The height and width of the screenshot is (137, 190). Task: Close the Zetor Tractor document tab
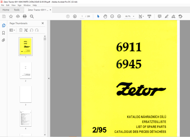(50, 10)
